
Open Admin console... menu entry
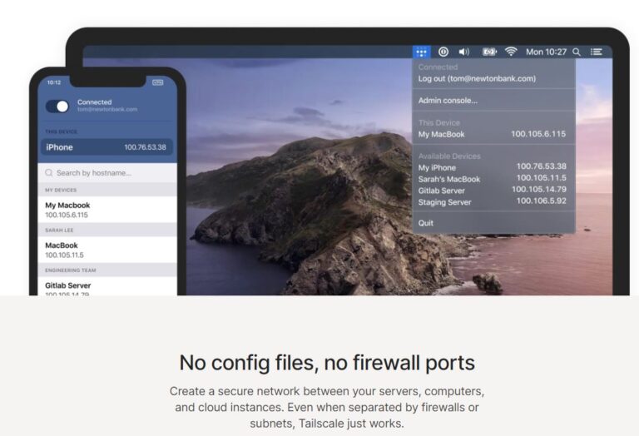[494, 100]
